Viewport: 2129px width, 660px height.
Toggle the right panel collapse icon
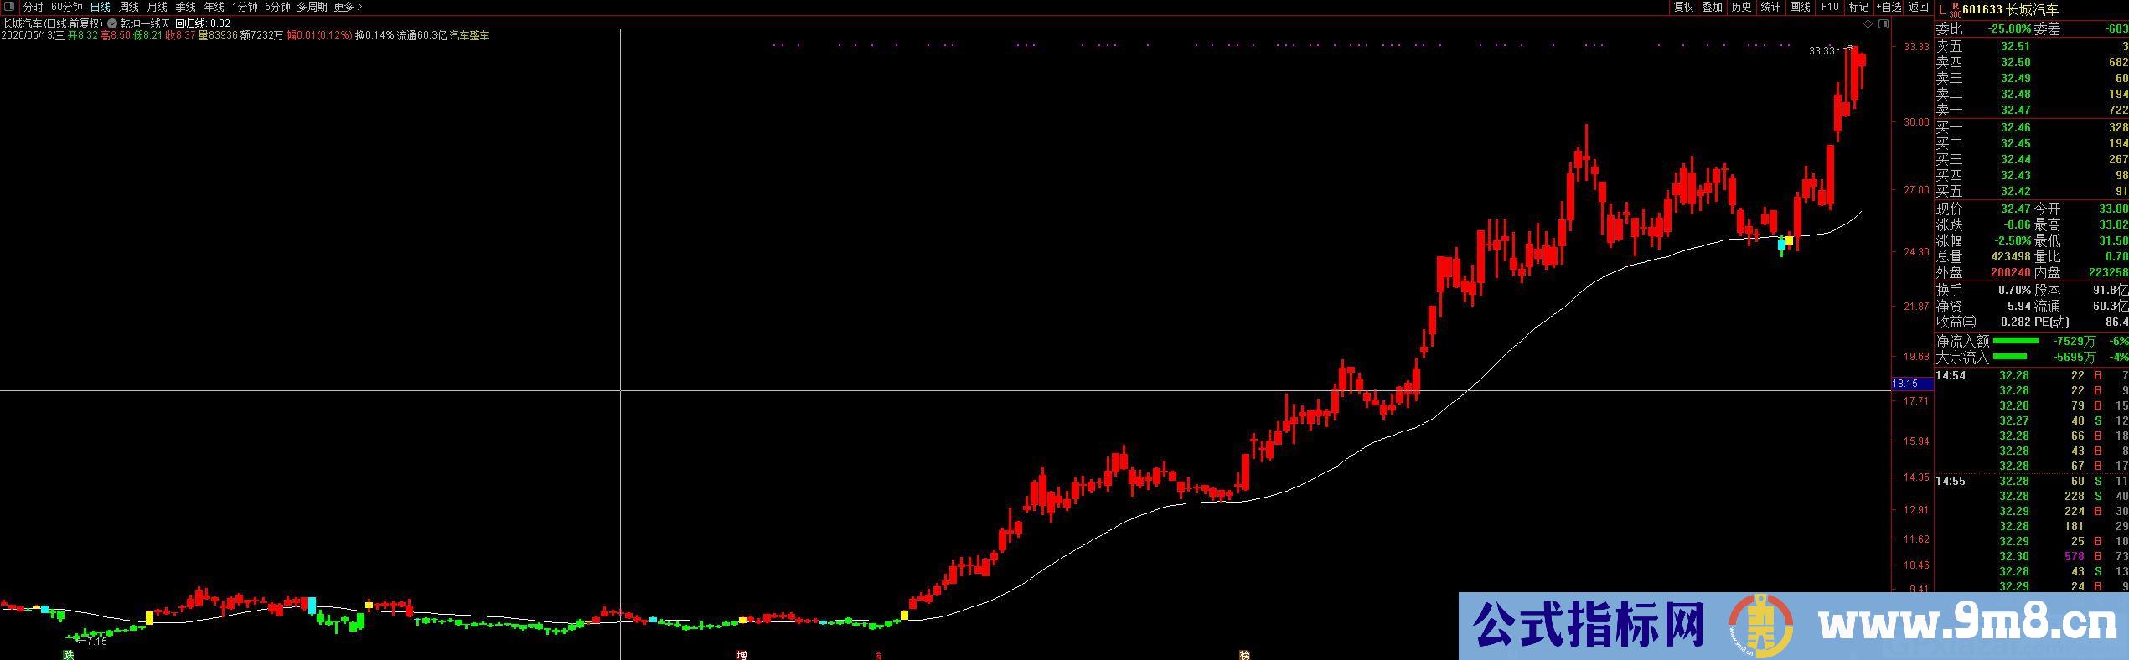point(1883,24)
